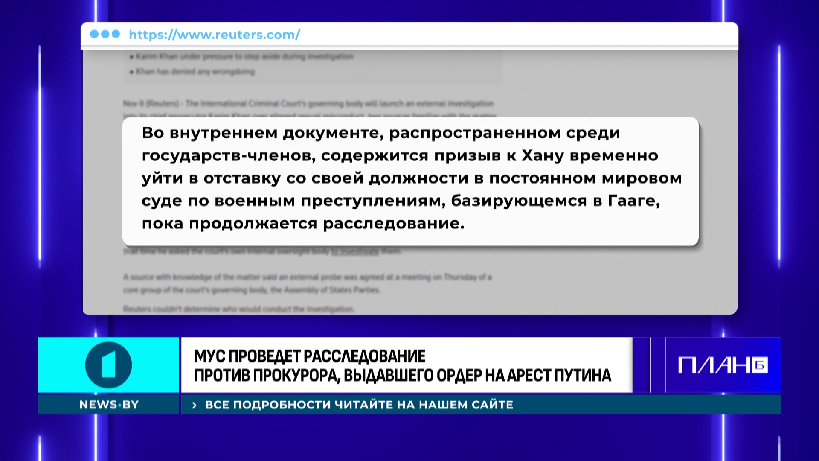Click headline 'МУС ПРОВЕДЕТ РАССЛЕДОВАНИЕ'
Screen dimensions: 819x461
point(310,356)
